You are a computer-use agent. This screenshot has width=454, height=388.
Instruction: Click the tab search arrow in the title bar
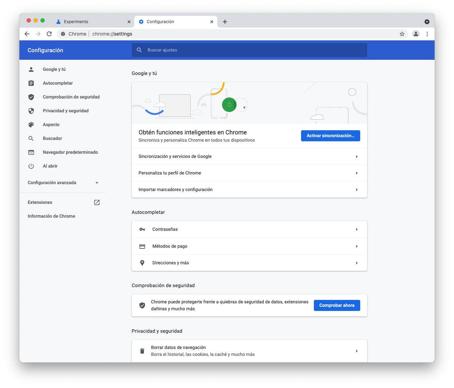(427, 22)
